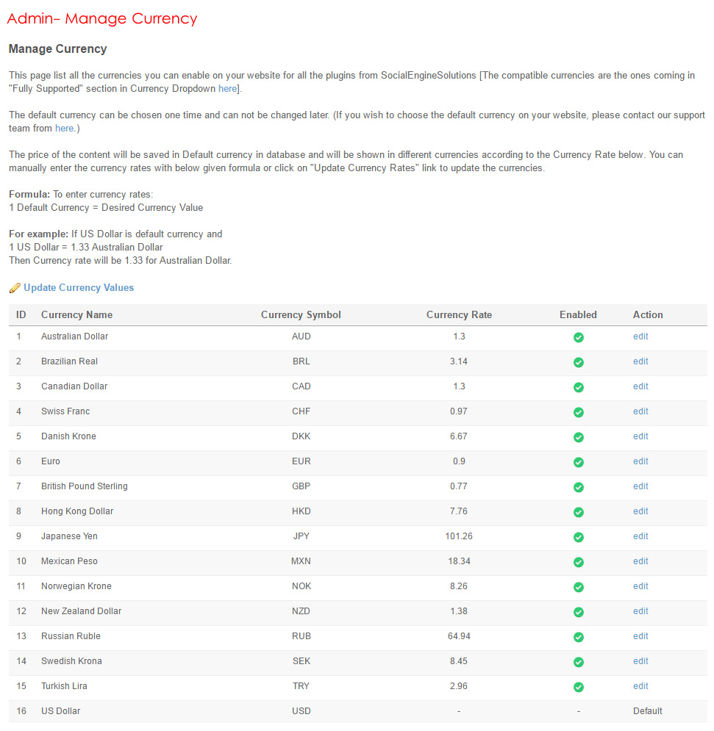
Task: Follow the support team 'here' link
Action: 64,129
